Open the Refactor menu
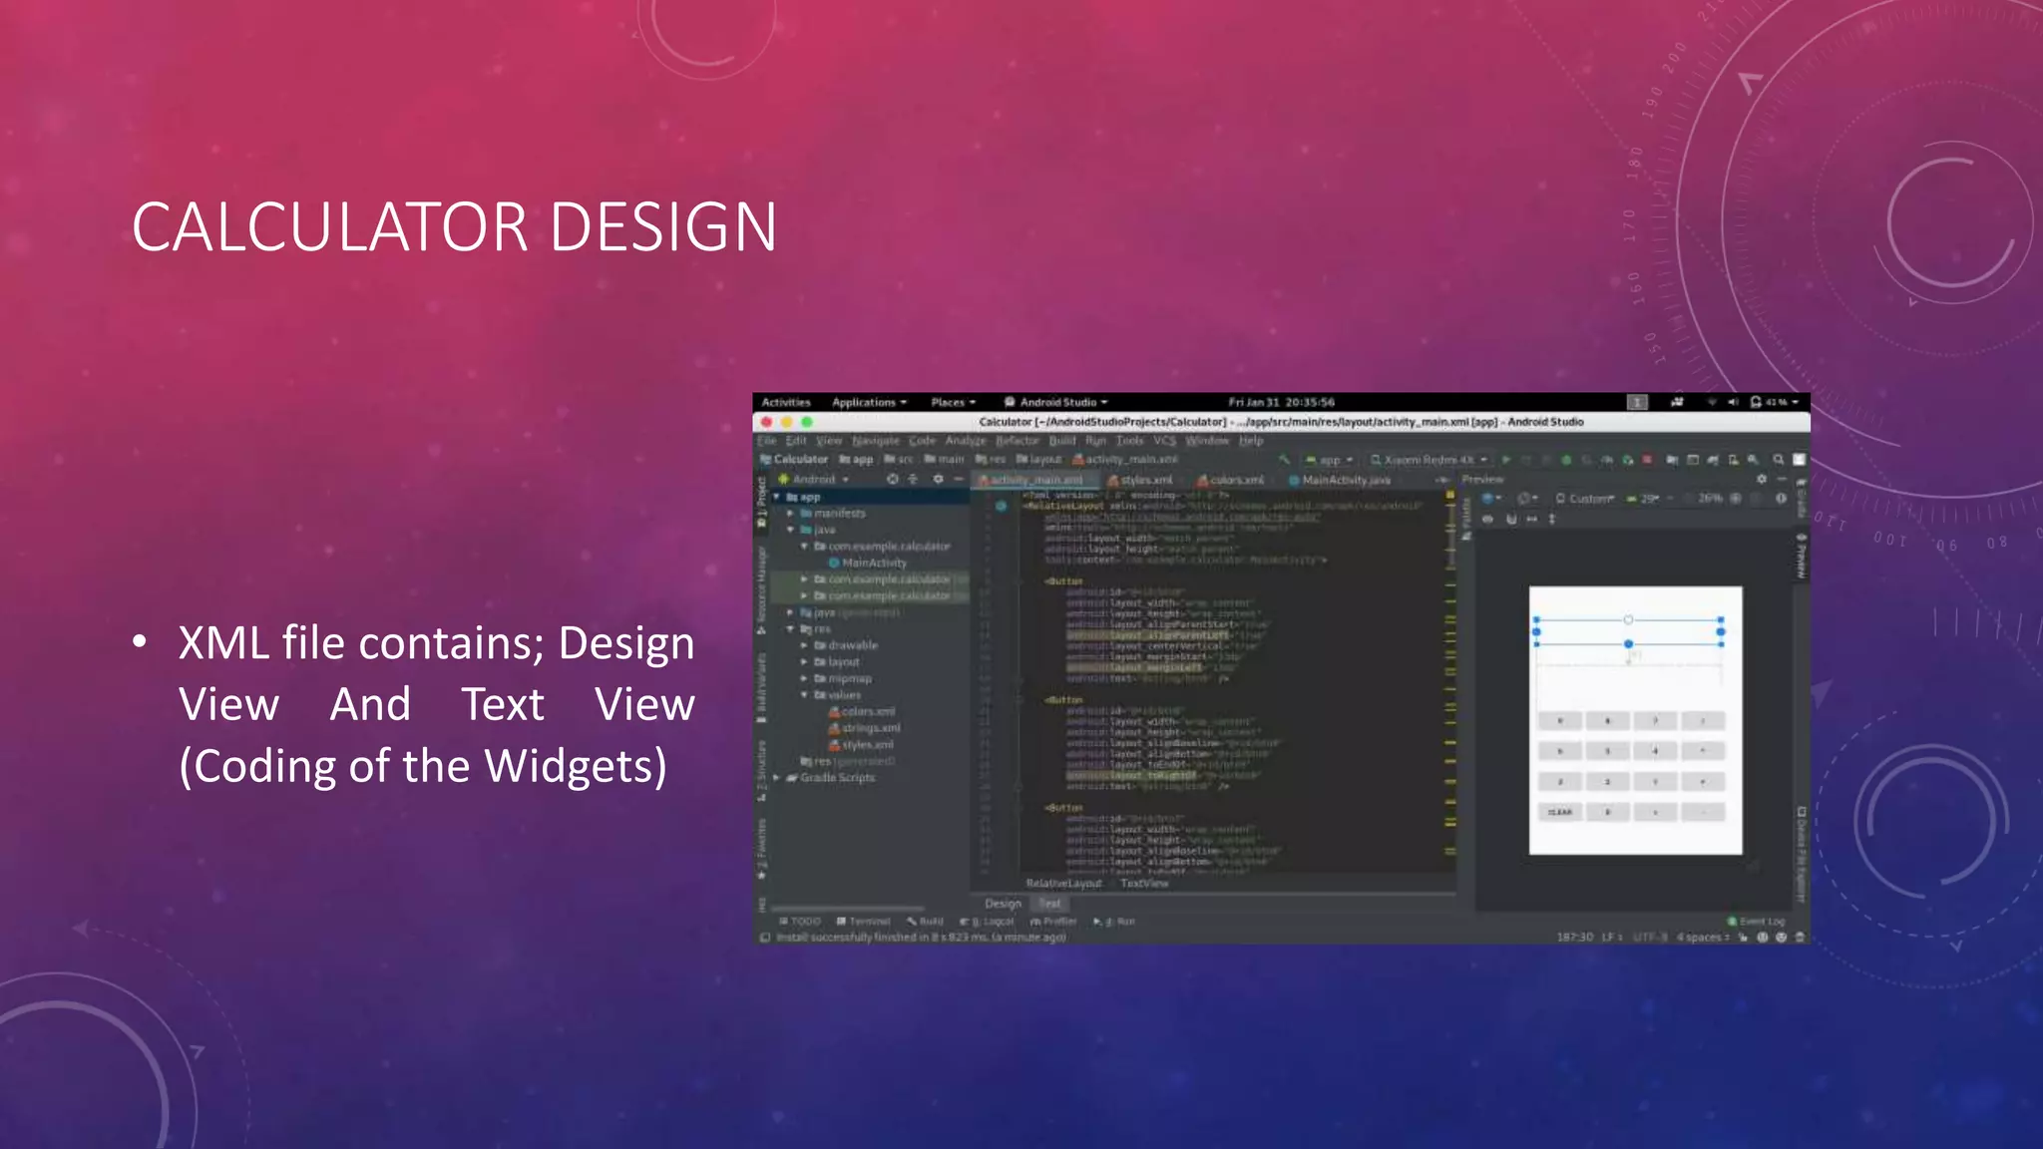This screenshot has height=1149, width=2043. (1017, 441)
